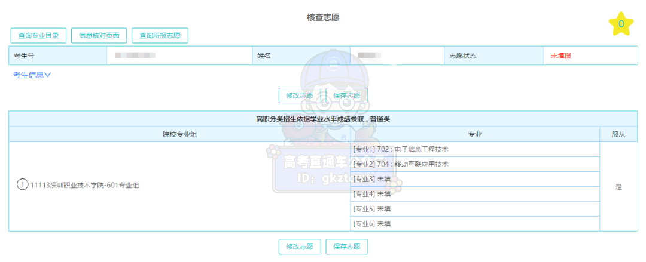Click the lower 保存志愿 button
Viewport: 646px width, 262px height.
(x=346, y=247)
